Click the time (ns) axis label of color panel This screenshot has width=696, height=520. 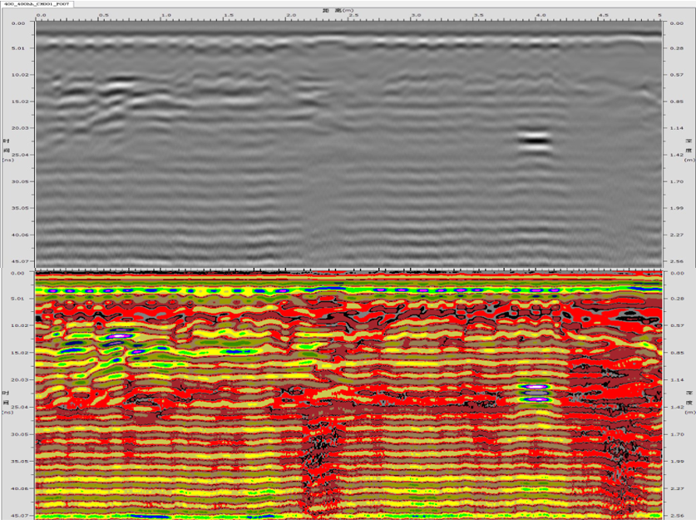tap(7, 400)
